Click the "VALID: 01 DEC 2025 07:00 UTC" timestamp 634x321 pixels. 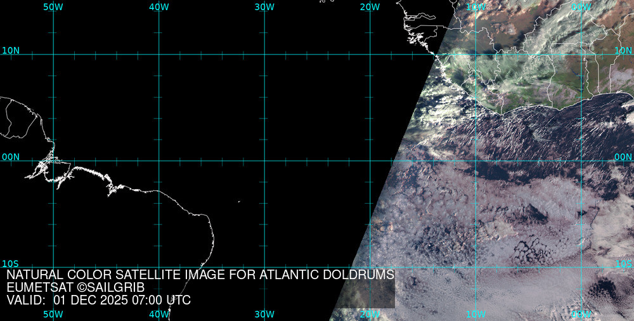pos(98,301)
